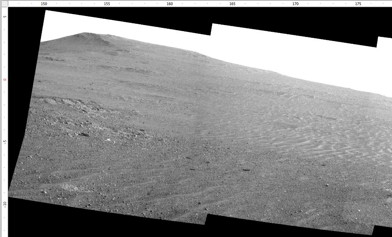Click the 160 mark on the top ruler
Screen dimensions: 392x237
170,4
